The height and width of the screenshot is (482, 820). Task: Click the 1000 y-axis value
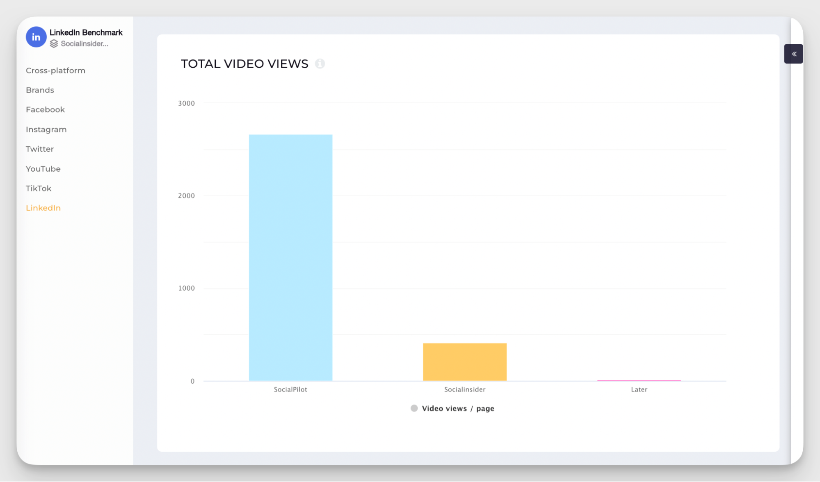[x=186, y=289]
